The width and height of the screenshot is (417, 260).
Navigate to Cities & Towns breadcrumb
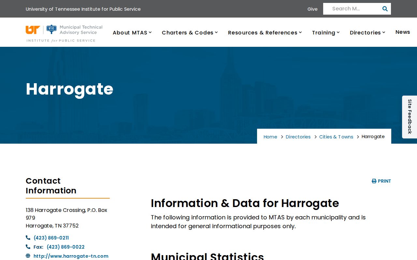336,137
